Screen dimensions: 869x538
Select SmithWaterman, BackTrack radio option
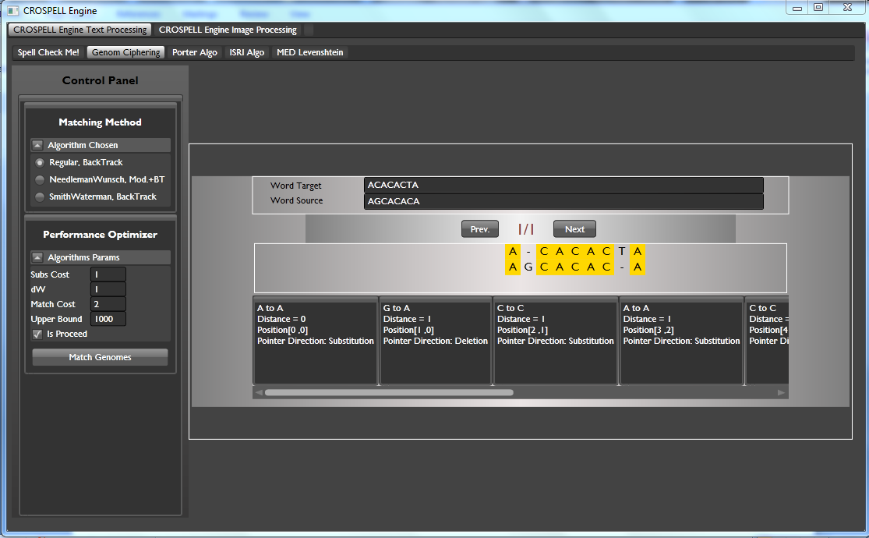click(x=40, y=196)
